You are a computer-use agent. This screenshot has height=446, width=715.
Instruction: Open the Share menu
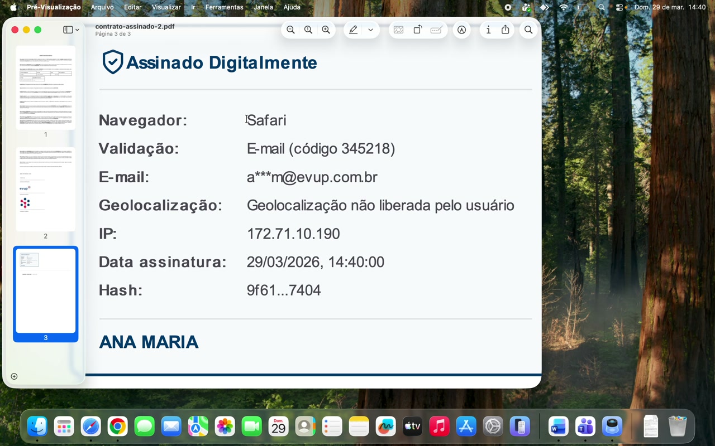pos(506,30)
